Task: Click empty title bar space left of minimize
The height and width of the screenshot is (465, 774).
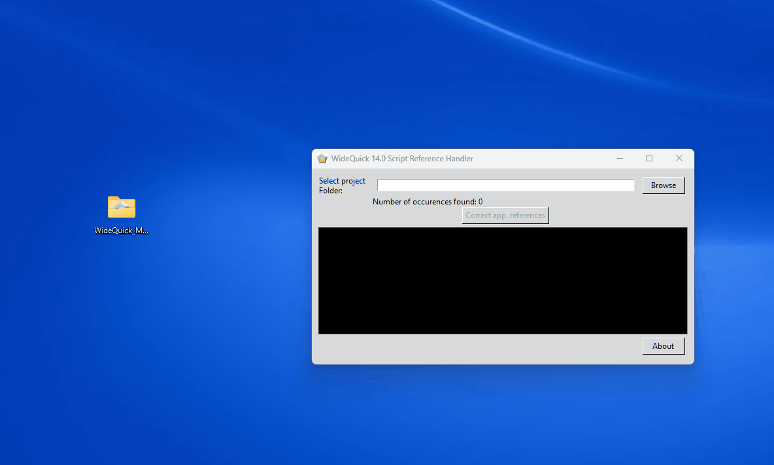Action: (x=543, y=159)
